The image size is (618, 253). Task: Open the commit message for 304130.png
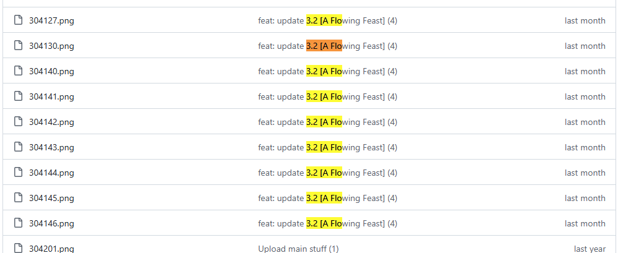327,46
